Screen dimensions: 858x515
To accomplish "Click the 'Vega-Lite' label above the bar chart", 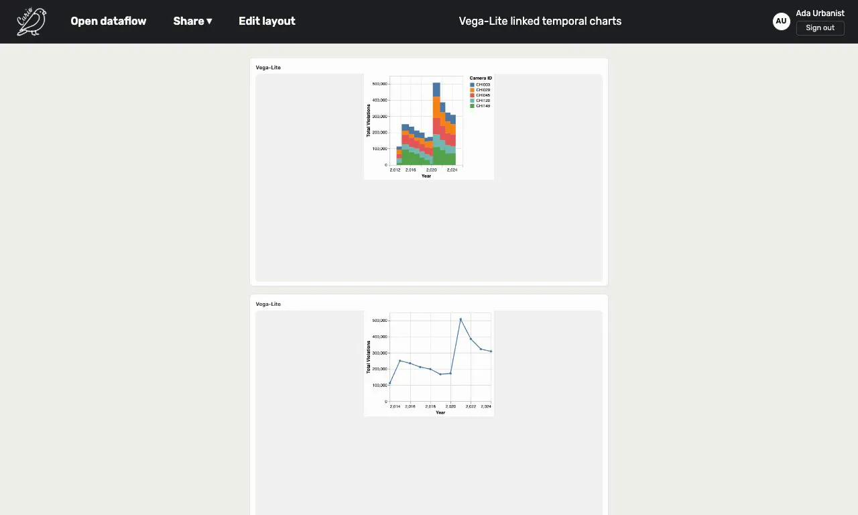I will tap(268, 68).
